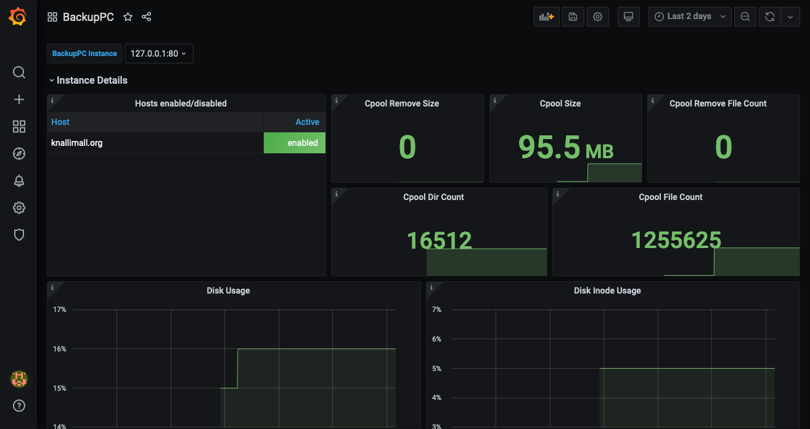Share the dashboard via share icon
This screenshot has width=810, height=429.
pyautogui.click(x=146, y=17)
